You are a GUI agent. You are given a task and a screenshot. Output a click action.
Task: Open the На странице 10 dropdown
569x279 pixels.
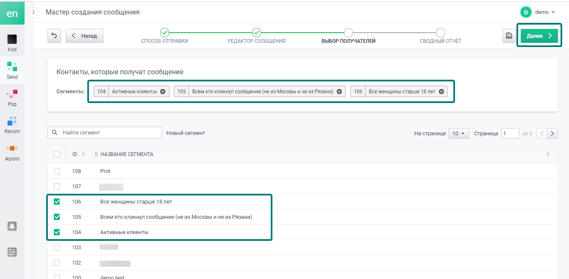coord(459,134)
